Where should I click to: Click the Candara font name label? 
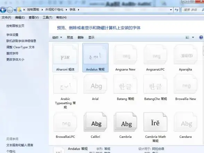(185, 137)
